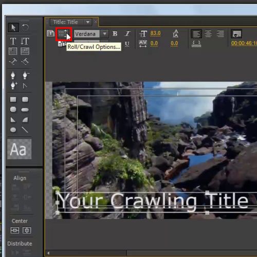Choose the Vertical Type tool
Viewport: 257px width, 257px height.
click(x=25, y=41)
